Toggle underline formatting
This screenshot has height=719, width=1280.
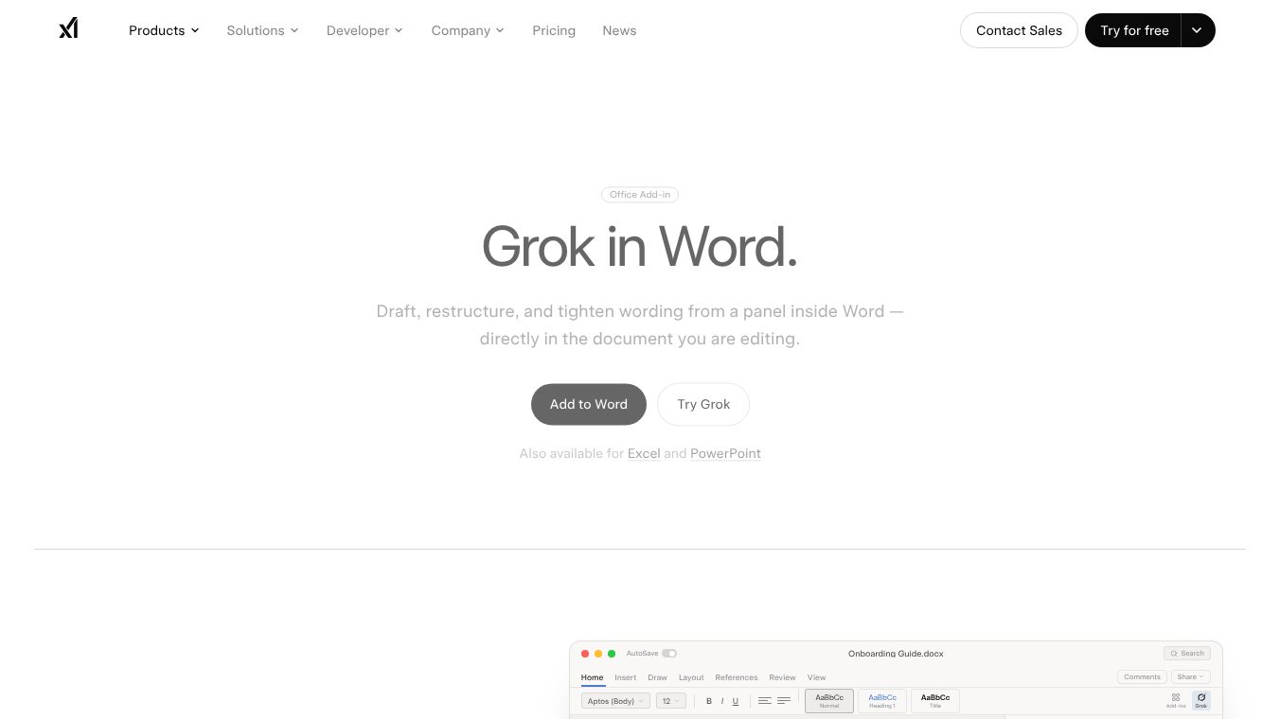[x=736, y=701]
